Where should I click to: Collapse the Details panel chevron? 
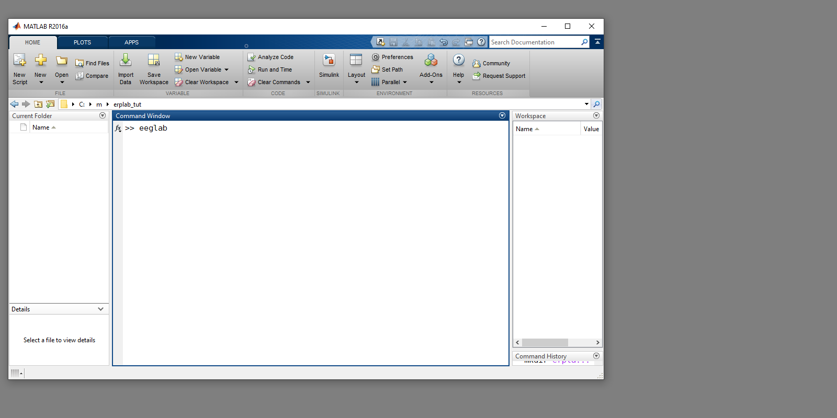coord(101,309)
